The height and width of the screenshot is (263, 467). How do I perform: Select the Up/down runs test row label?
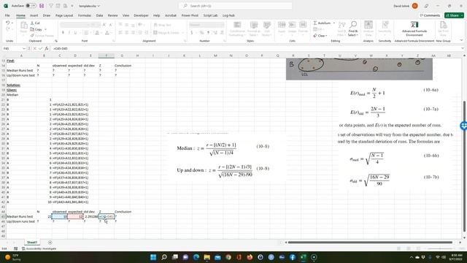[x=21, y=221]
